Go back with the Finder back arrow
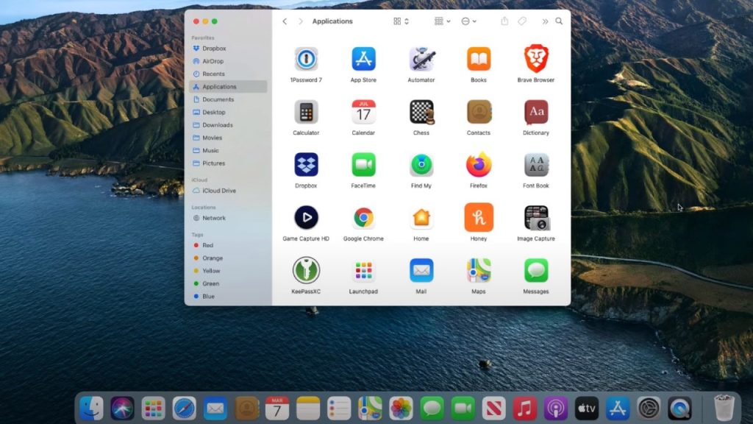The height and width of the screenshot is (424, 753). click(285, 21)
